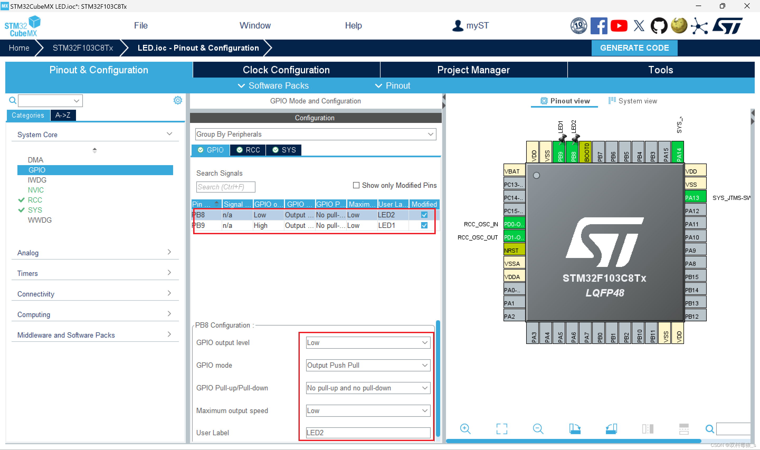
Task: Open the Group By Peripherals dropdown
Action: coord(315,134)
